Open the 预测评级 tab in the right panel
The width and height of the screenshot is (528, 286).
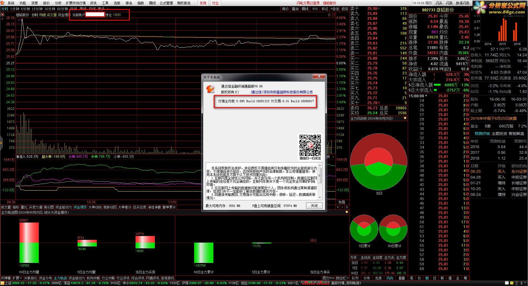pos(482,134)
